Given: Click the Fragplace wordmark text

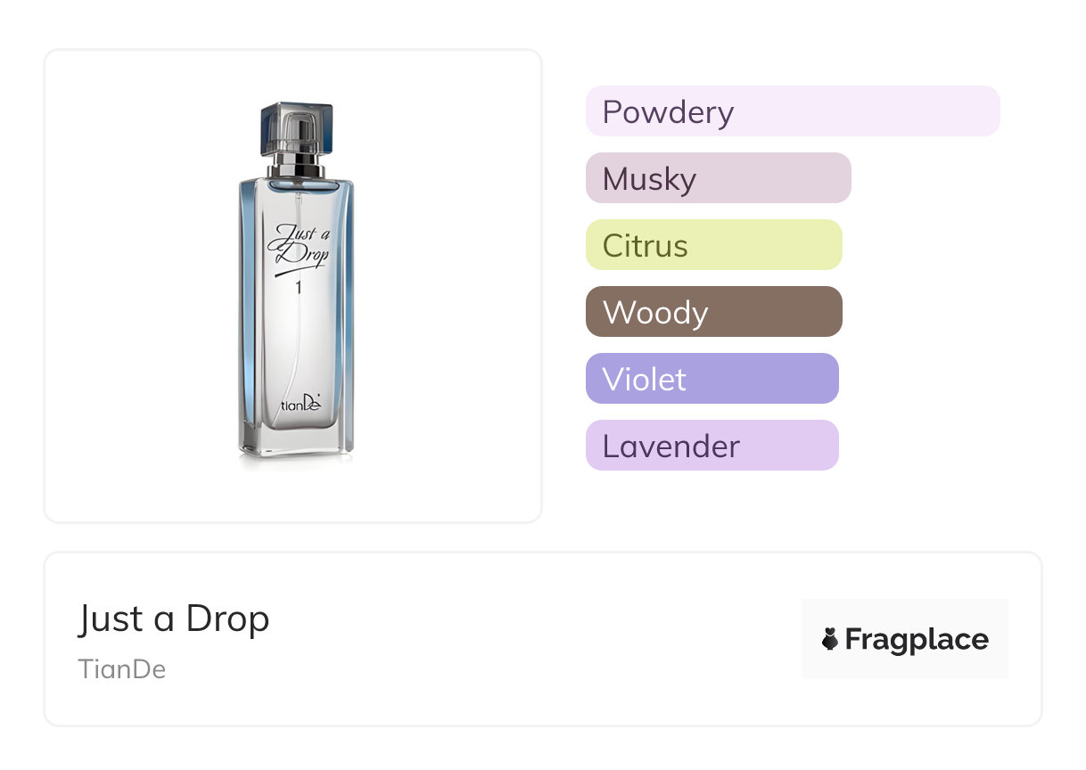Looking at the screenshot, I should (x=917, y=640).
